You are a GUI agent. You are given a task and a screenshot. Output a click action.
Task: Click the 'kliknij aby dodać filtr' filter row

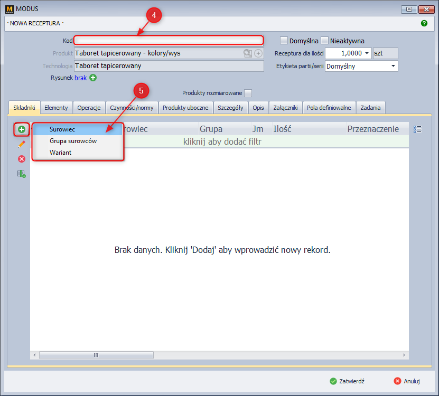[222, 142]
